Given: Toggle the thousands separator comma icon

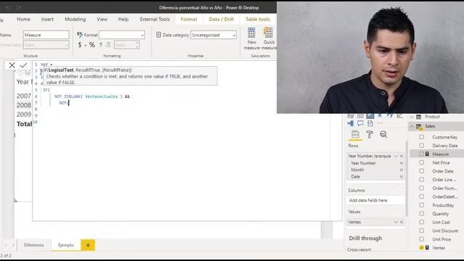Looking at the screenshot, I should pyautogui.click(x=101, y=45).
